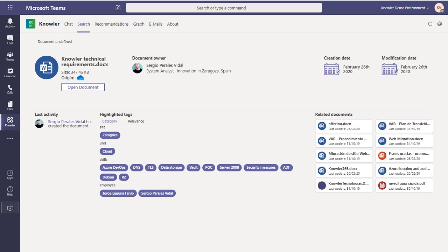Click the DNS skill tag
Image resolution: width=448 pixels, height=252 pixels.
point(136,168)
